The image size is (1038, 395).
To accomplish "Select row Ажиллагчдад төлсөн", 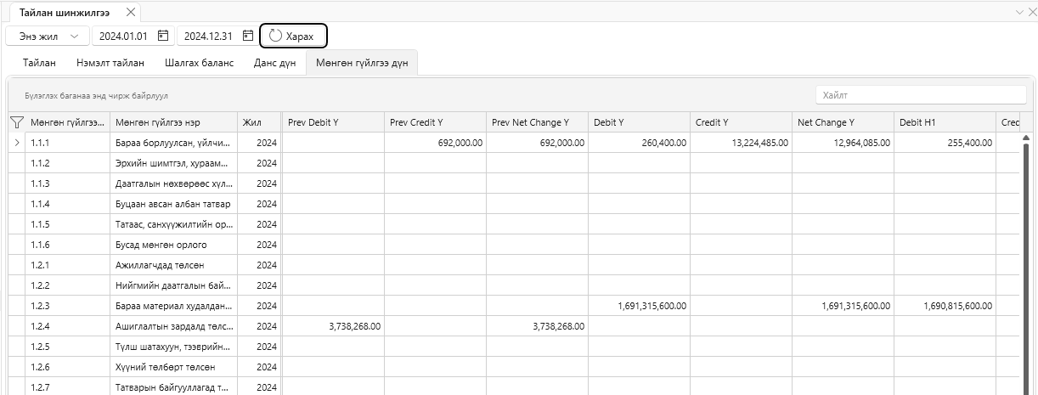I will click(x=173, y=265).
